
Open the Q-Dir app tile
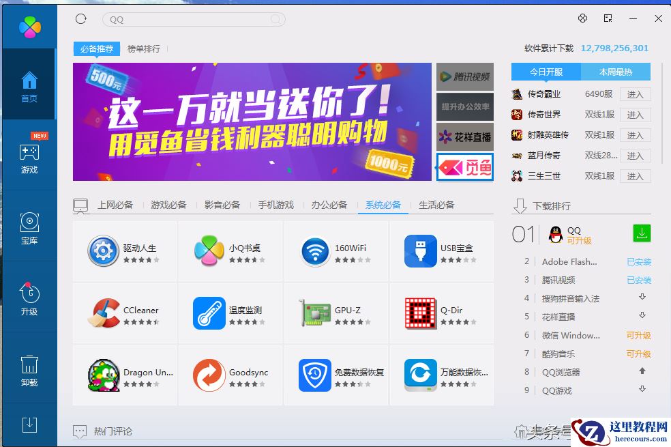point(442,313)
